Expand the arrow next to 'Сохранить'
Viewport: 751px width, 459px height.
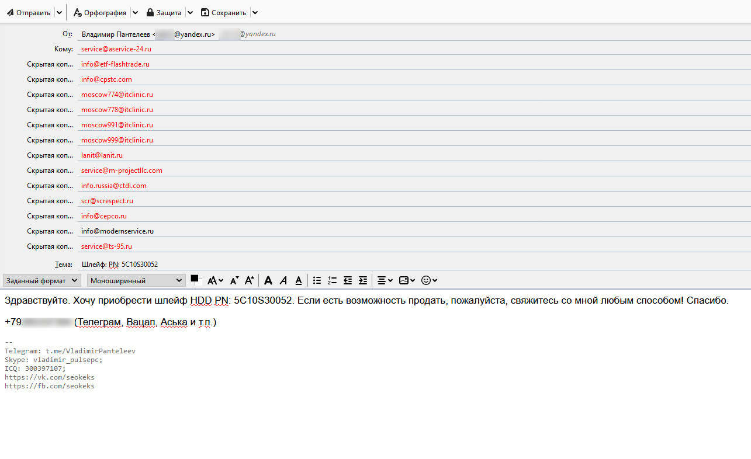[x=255, y=13]
